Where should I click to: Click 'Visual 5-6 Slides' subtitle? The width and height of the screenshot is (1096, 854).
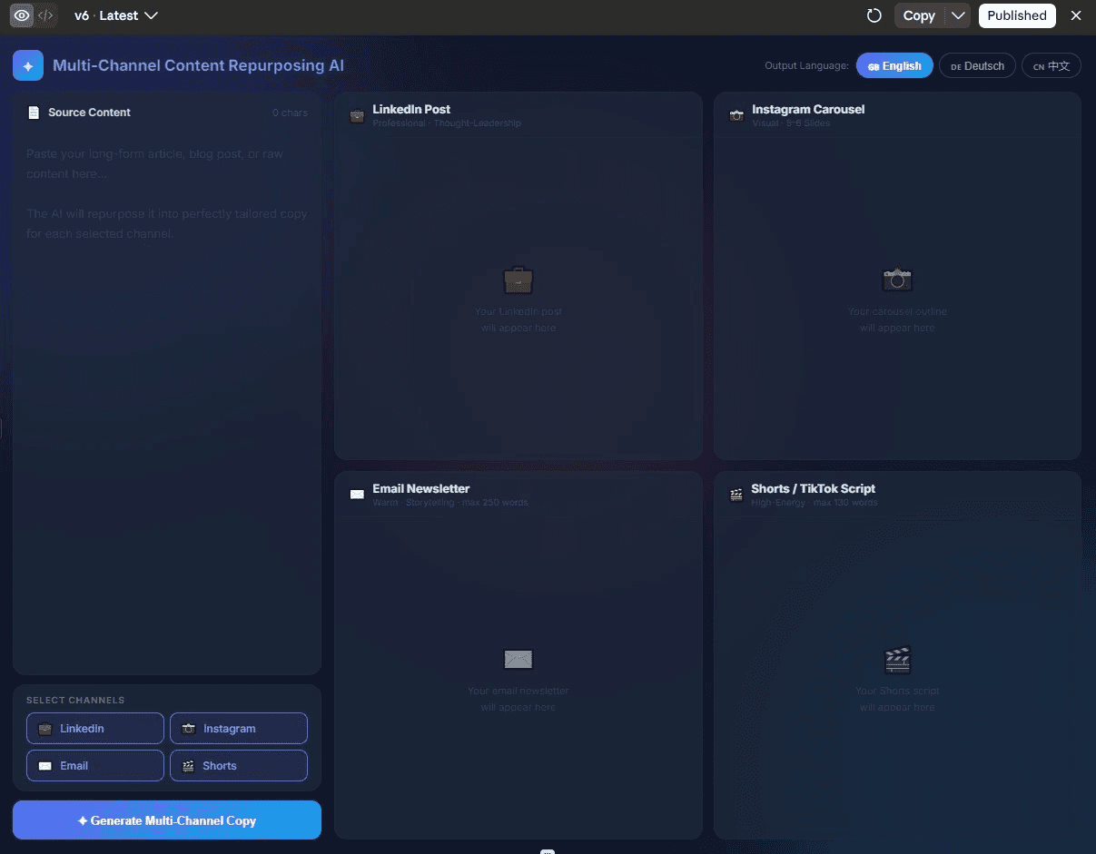[x=791, y=123]
